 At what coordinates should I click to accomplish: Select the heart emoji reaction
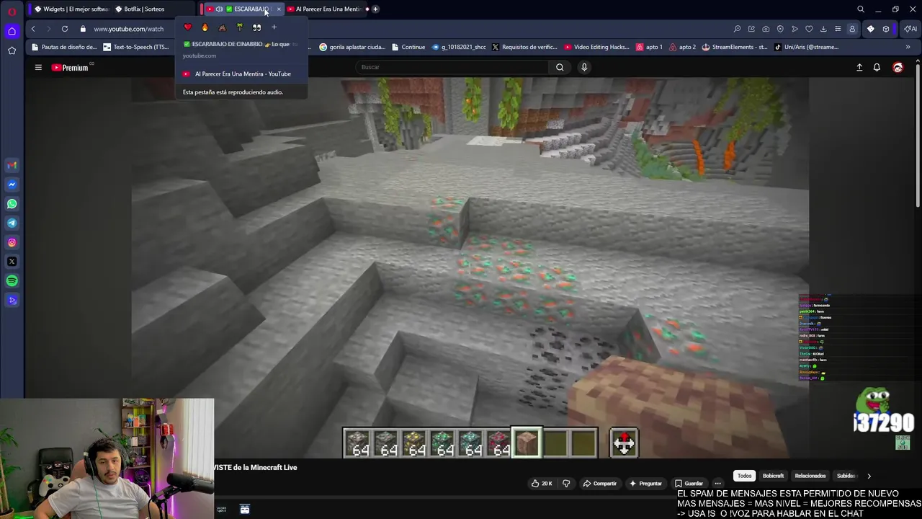point(188,27)
